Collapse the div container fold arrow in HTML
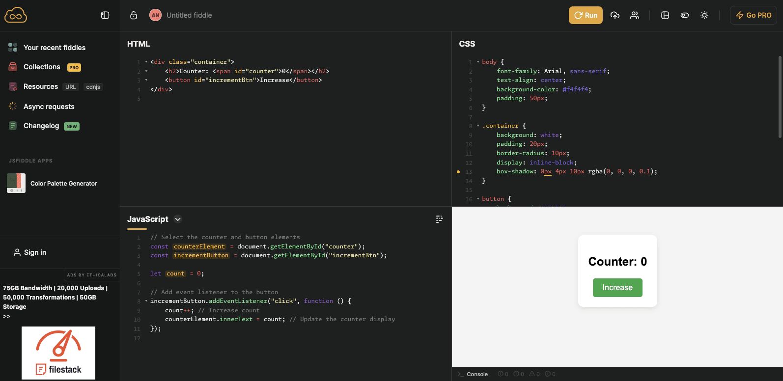This screenshot has height=381, width=783. pos(146,62)
